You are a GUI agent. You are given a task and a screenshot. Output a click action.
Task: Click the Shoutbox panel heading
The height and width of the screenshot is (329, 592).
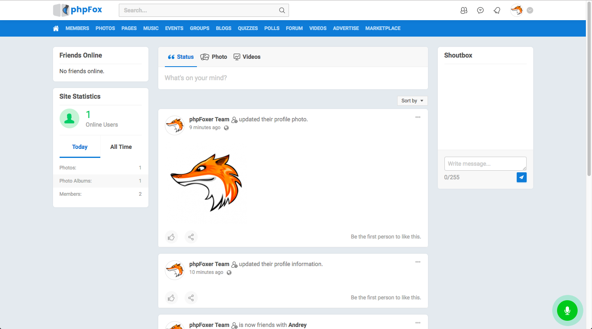coord(458,55)
